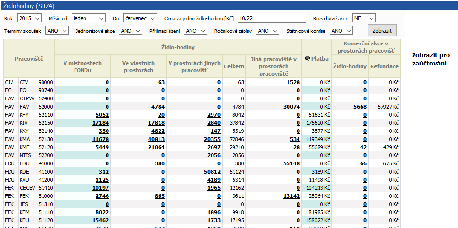
Task: Open the 17184 link in KIV row
Action: pyautogui.click(x=100, y=123)
